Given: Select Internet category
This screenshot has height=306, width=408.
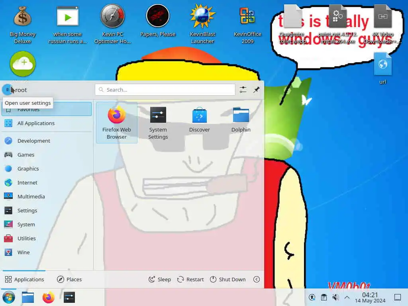Looking at the screenshot, I should pos(47,182).
